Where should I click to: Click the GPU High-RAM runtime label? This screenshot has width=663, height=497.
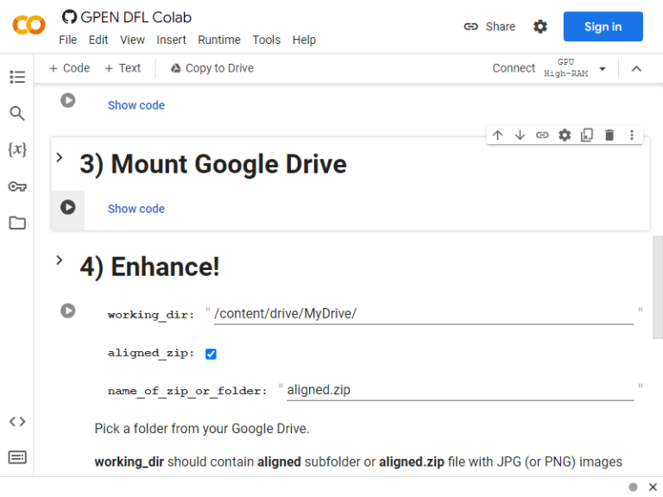(565, 68)
